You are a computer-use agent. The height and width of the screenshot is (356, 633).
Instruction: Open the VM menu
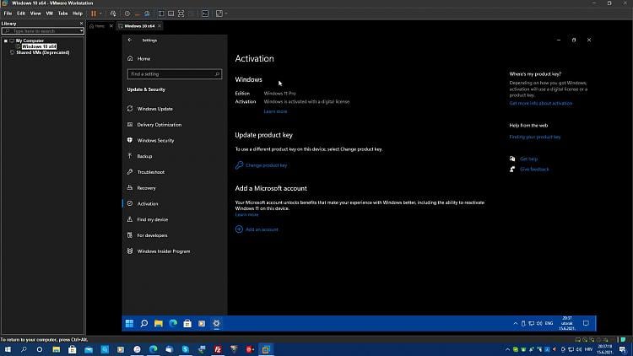pos(49,13)
